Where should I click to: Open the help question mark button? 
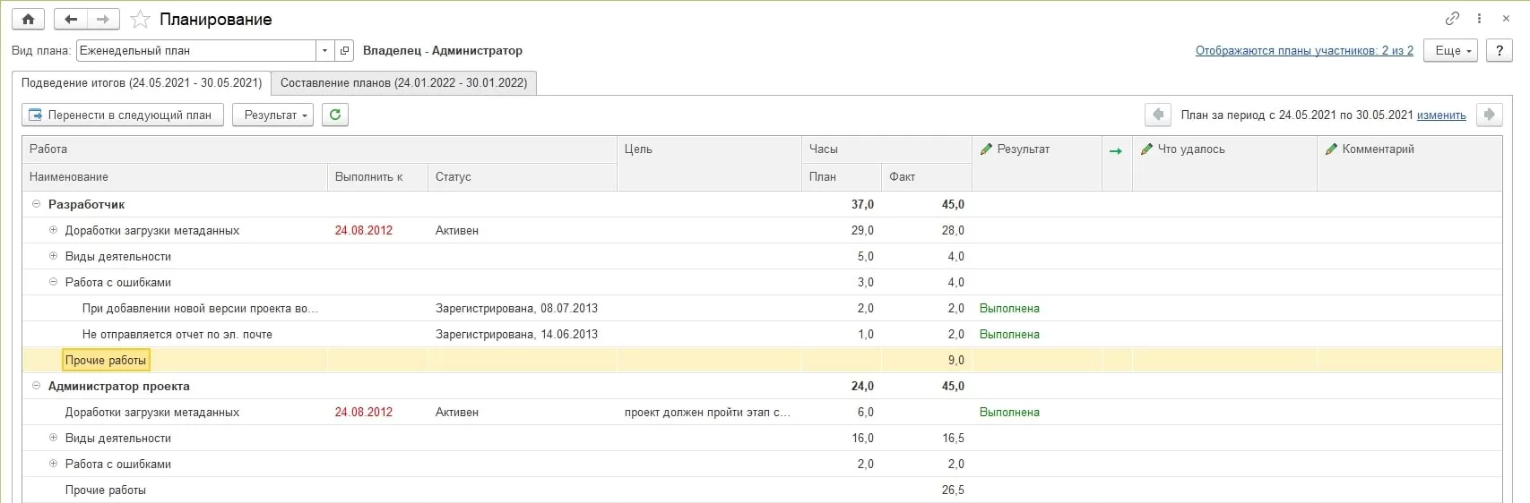1500,51
